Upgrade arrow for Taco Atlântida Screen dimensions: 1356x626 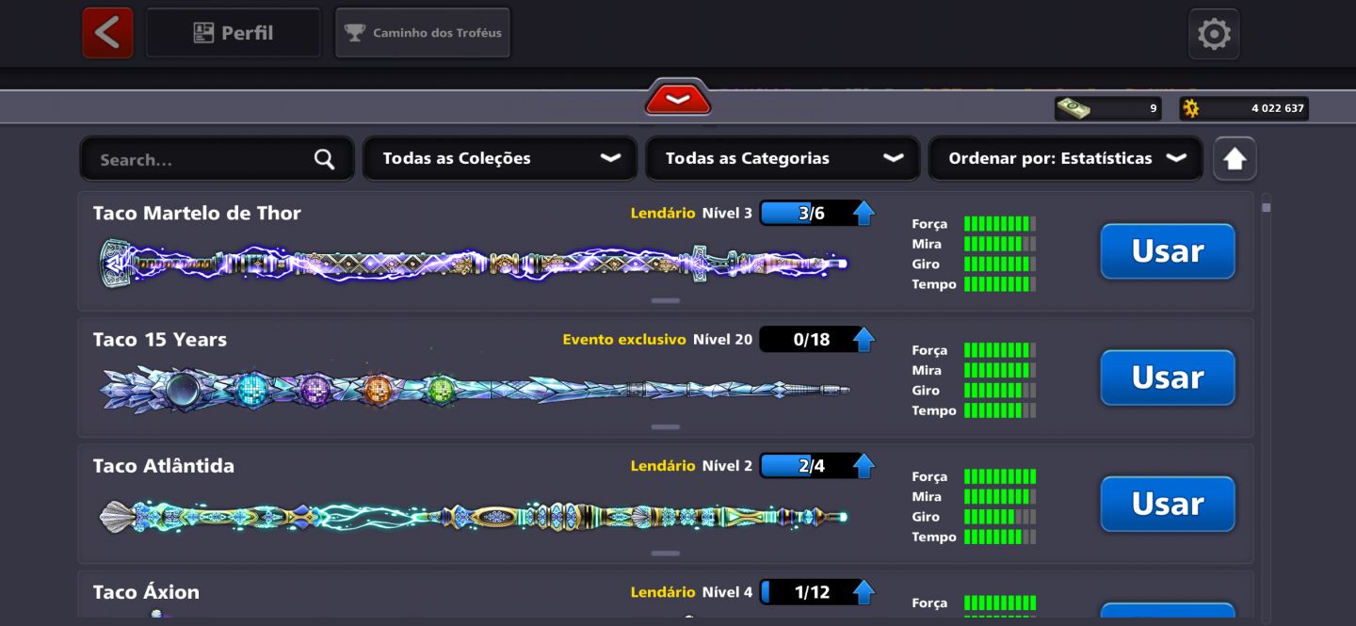[x=864, y=465]
